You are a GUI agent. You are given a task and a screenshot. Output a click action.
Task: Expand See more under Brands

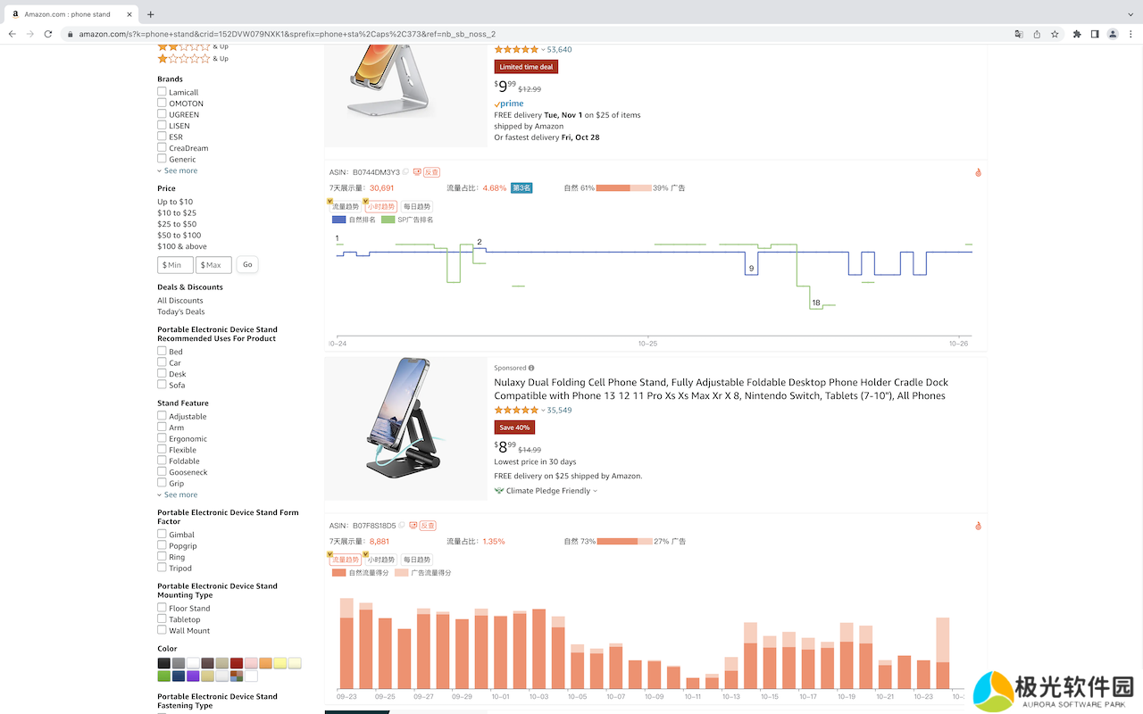point(180,170)
